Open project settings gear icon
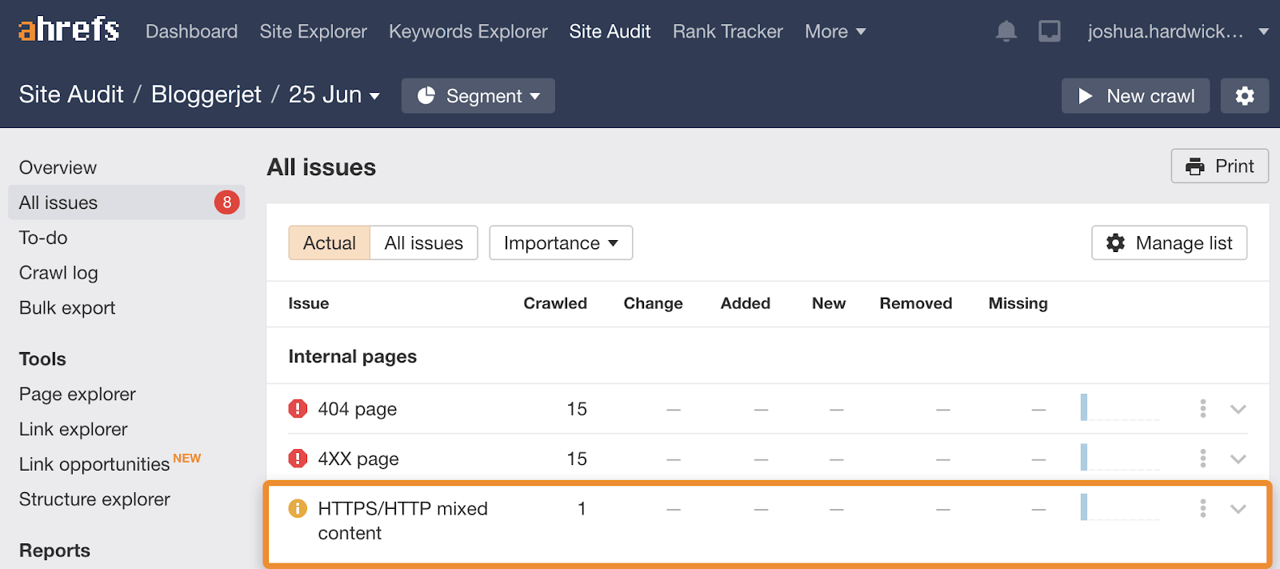 click(x=1245, y=96)
